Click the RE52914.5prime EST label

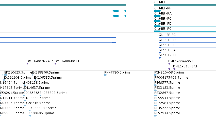coord(167,113)
